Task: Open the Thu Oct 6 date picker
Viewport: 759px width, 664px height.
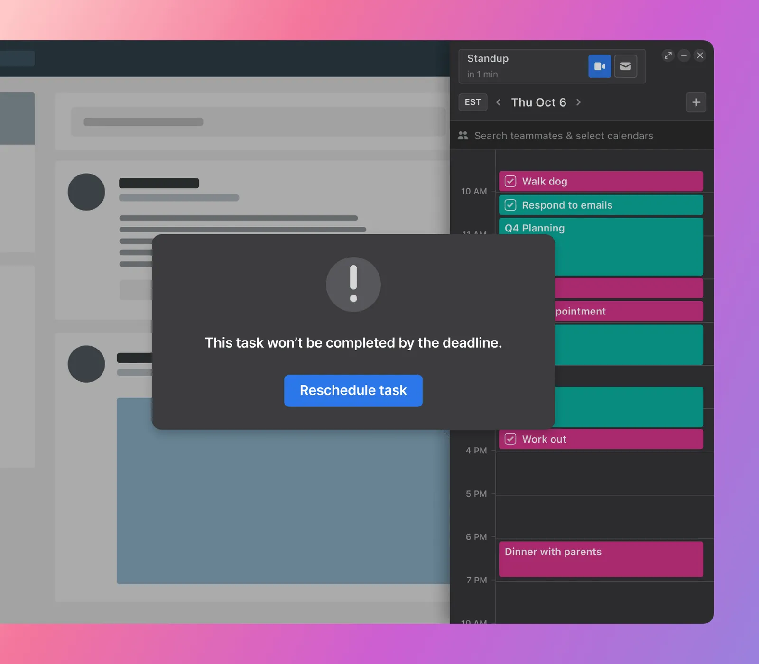Action: pos(538,102)
